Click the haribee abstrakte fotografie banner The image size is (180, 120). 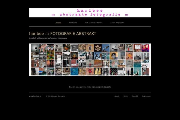click(x=90, y=13)
